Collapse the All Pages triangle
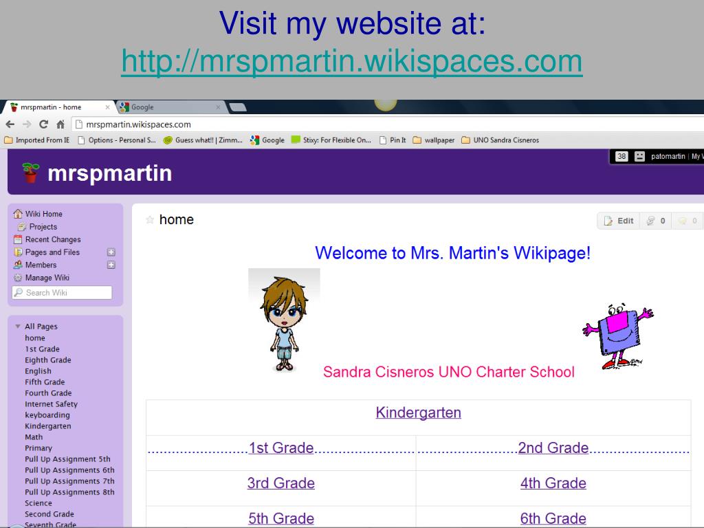Image resolution: width=704 pixels, height=528 pixels. 17,327
